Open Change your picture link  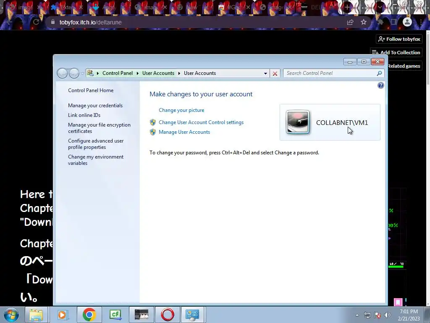pyautogui.click(x=181, y=110)
